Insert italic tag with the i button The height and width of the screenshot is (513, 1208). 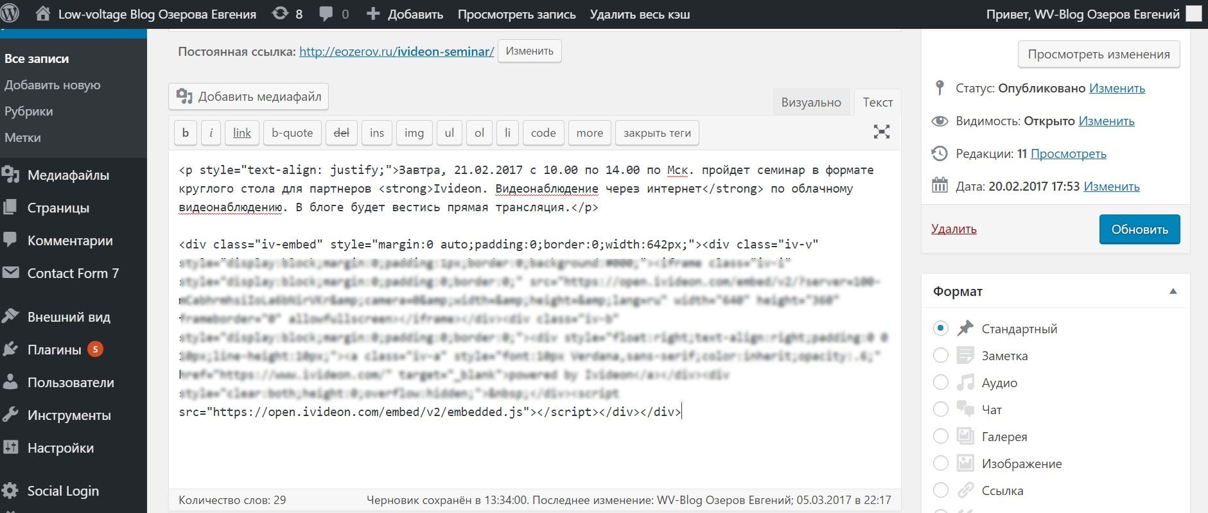(x=211, y=132)
